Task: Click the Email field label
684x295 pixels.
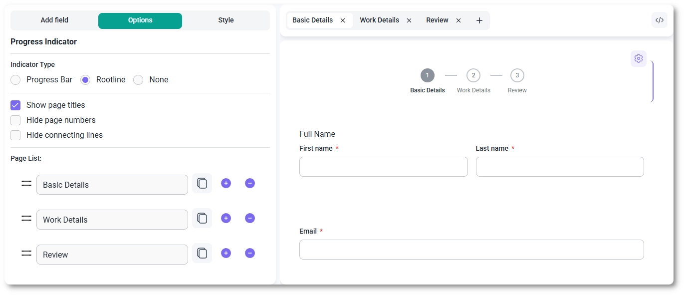Action: coord(308,232)
